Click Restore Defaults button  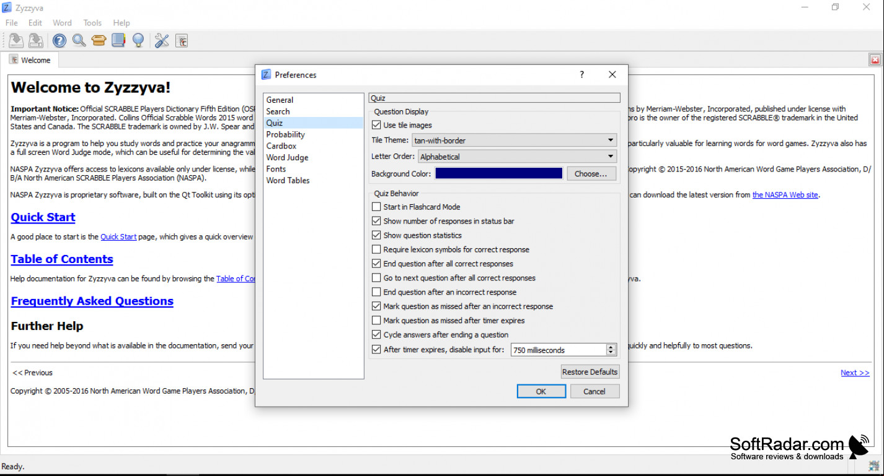[x=590, y=372]
